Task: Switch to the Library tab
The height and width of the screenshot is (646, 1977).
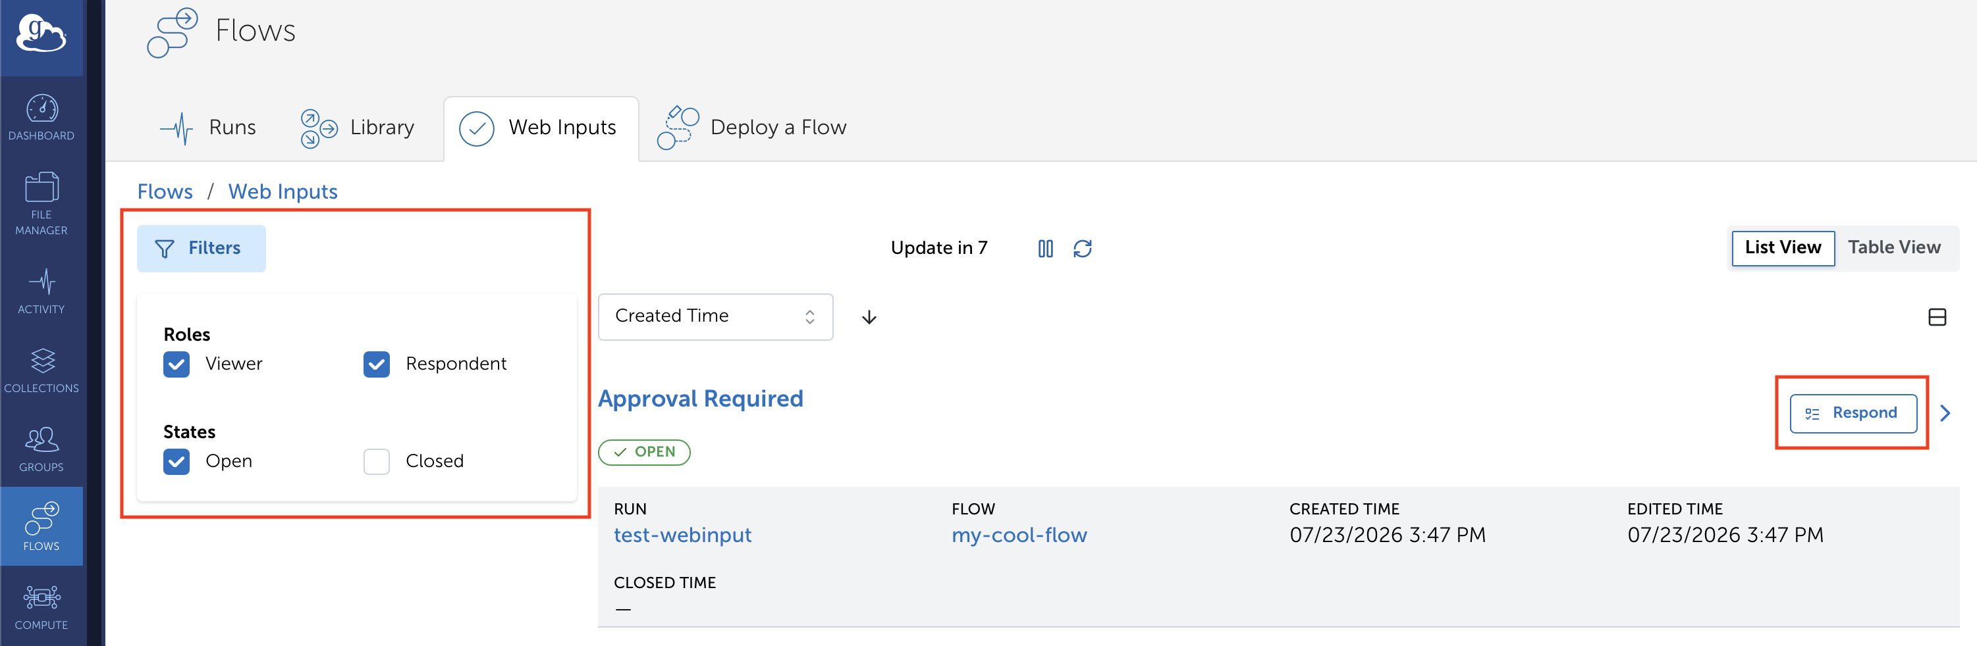Action: pos(357,128)
